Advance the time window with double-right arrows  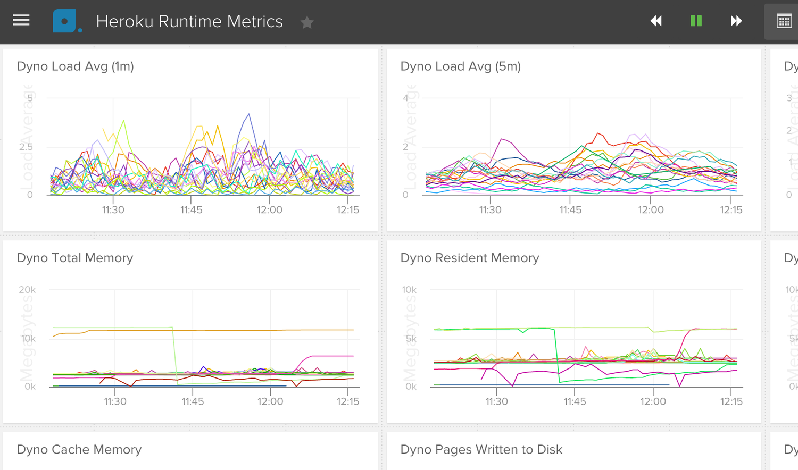pos(736,21)
